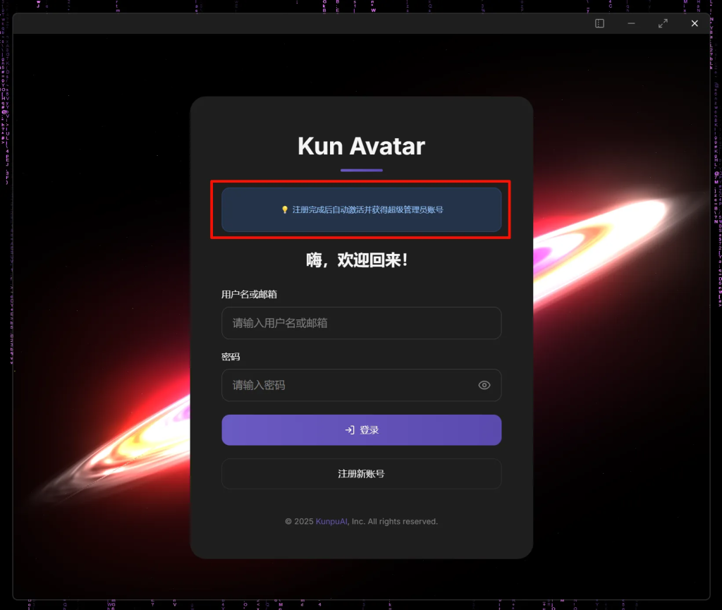Click the 'Inc. All rights reserved.' footer text
The width and height of the screenshot is (722, 610).
395,522
